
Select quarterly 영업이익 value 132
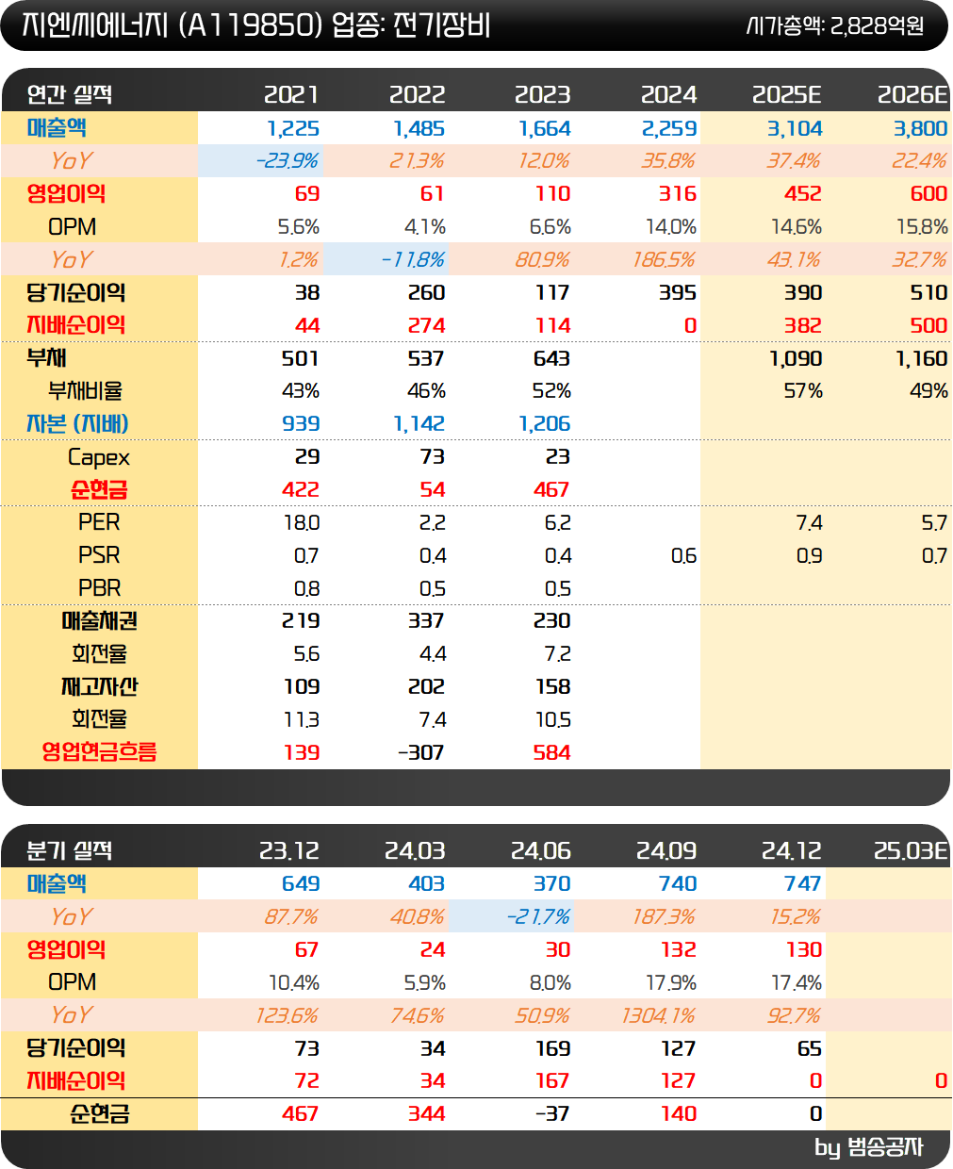(x=679, y=949)
